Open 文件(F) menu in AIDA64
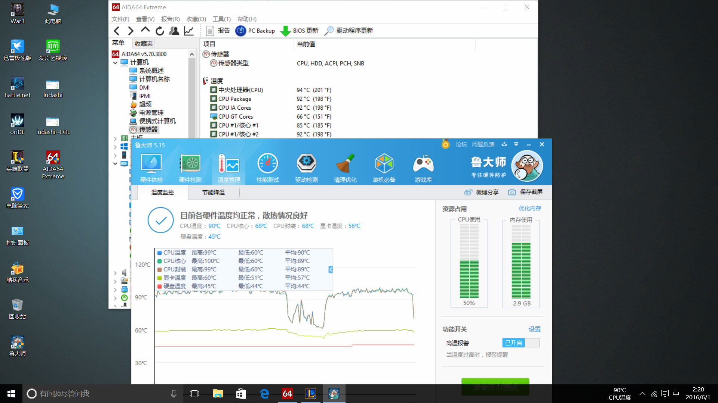718x403 pixels. tap(120, 19)
